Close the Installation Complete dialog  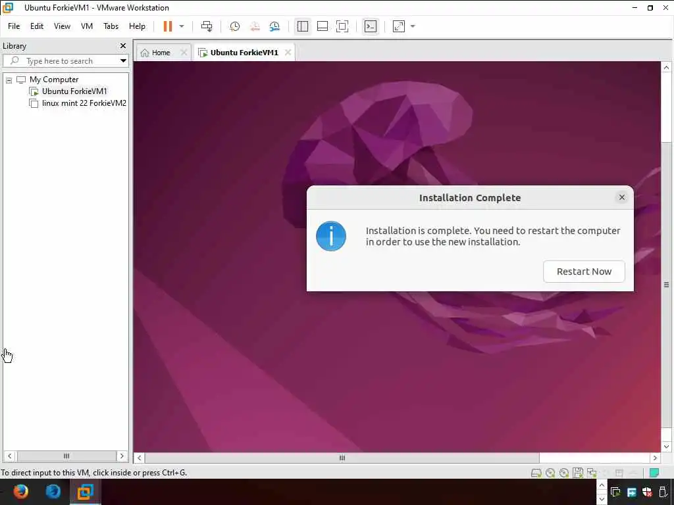point(621,197)
